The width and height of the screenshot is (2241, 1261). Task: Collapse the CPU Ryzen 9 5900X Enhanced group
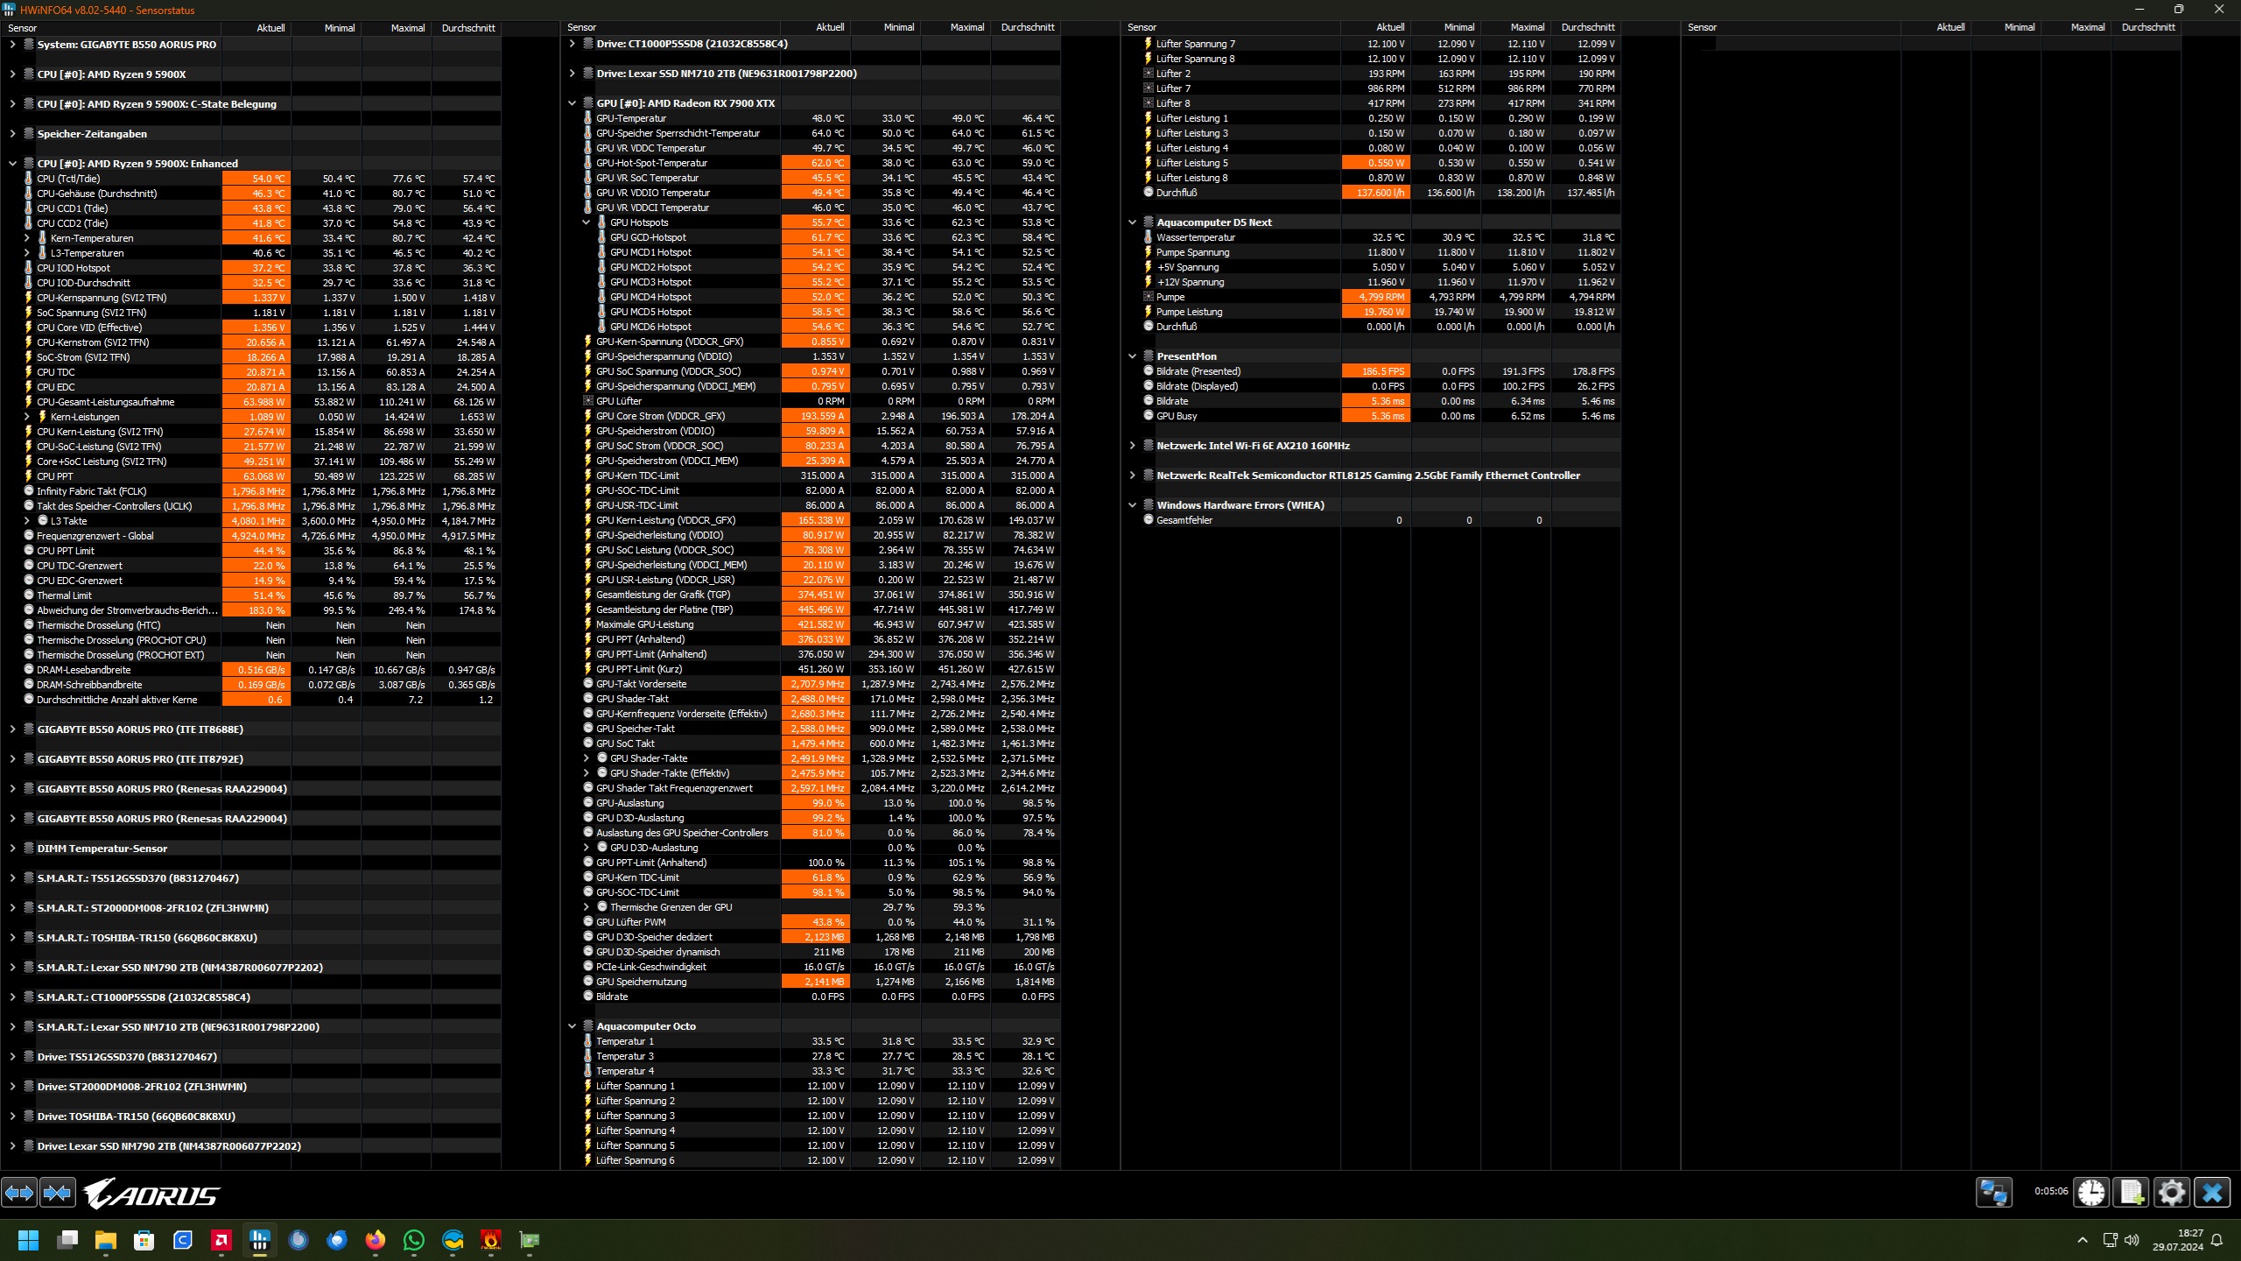(x=12, y=164)
